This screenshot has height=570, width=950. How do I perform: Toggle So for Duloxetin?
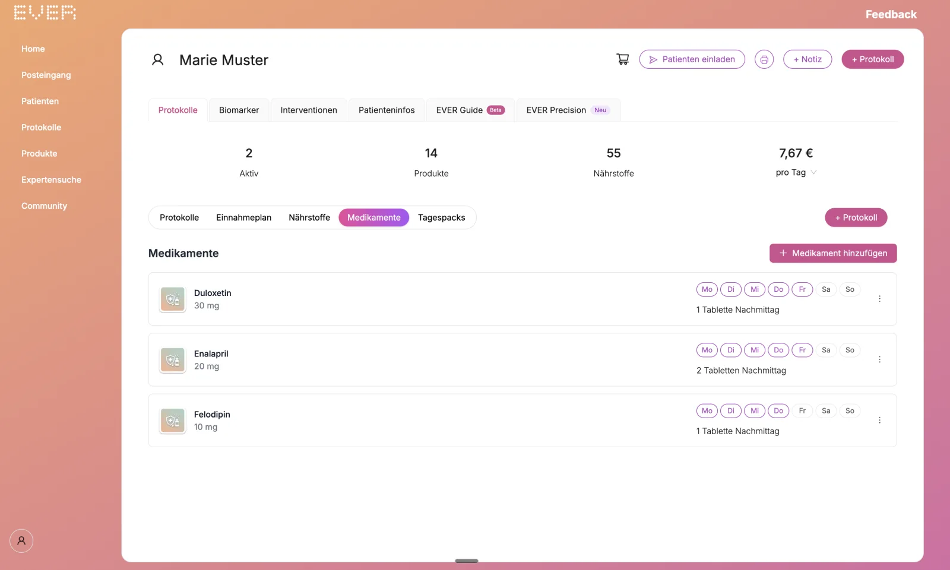[850, 289]
